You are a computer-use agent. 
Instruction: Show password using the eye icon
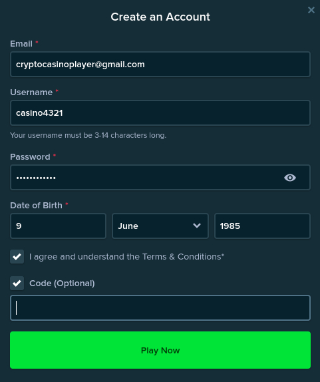(290, 178)
